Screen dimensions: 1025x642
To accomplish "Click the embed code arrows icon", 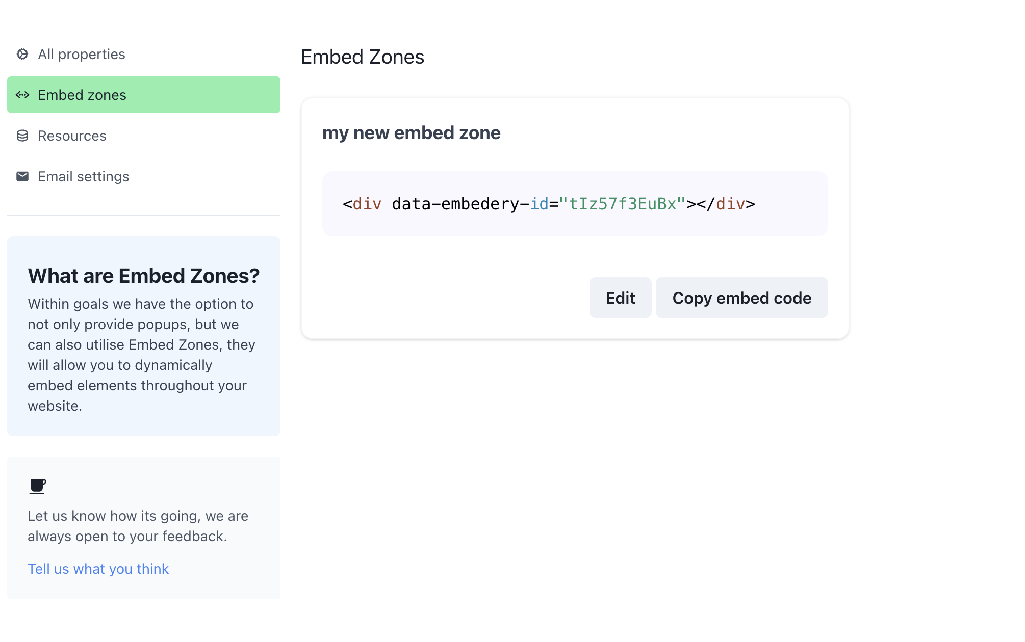I will pos(22,95).
